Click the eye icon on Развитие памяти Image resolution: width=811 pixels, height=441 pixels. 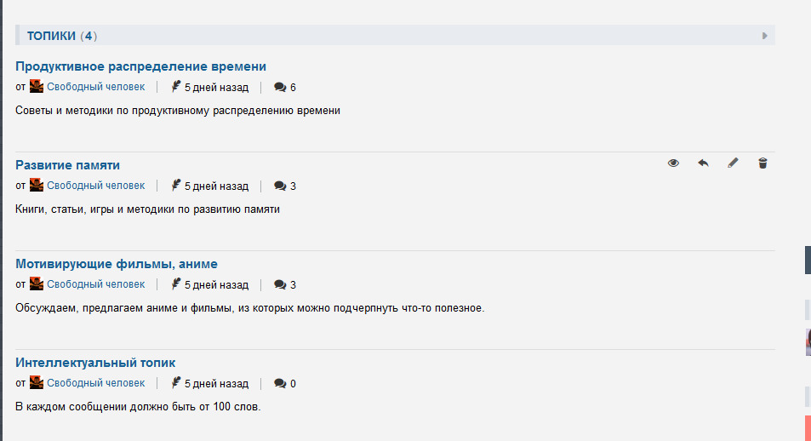tap(673, 163)
